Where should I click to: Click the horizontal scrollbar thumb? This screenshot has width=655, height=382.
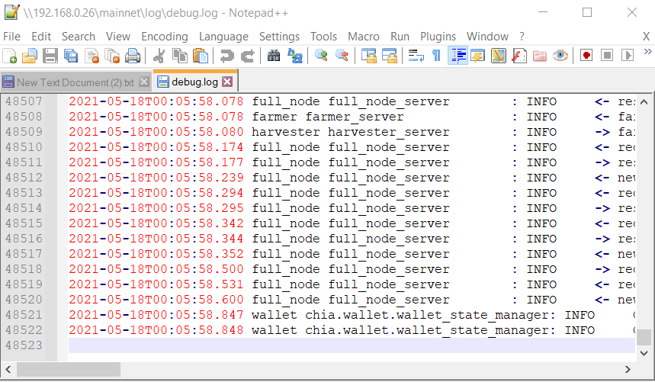coord(69,369)
